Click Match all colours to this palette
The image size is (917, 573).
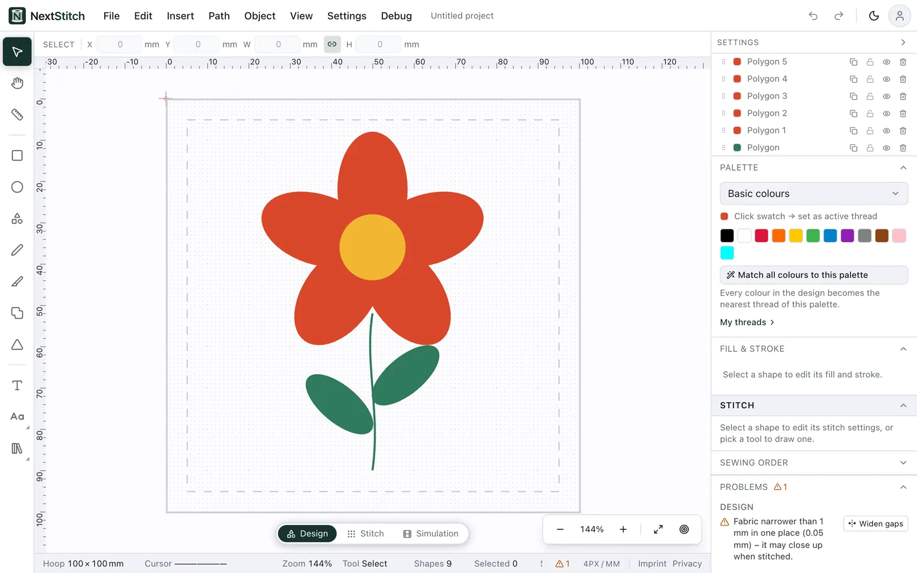pyautogui.click(x=814, y=275)
